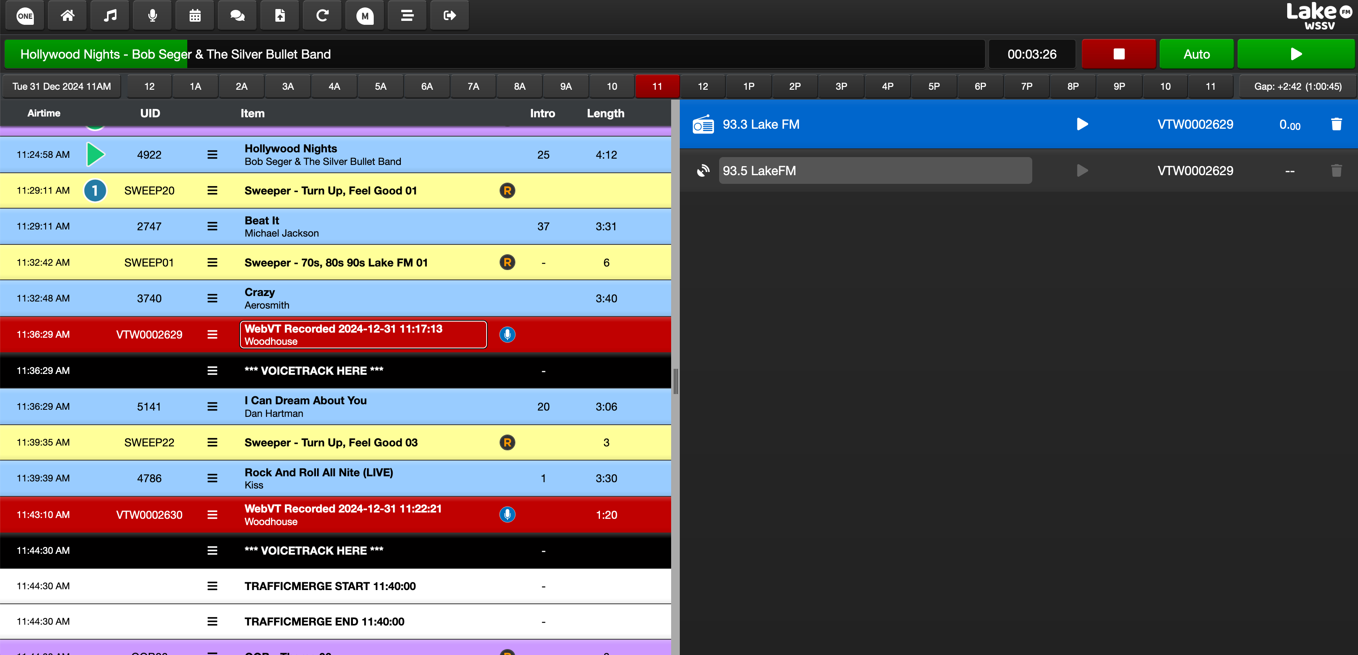Open the voice tracking microphone tool
This screenshot has height=655, width=1358.
point(152,15)
